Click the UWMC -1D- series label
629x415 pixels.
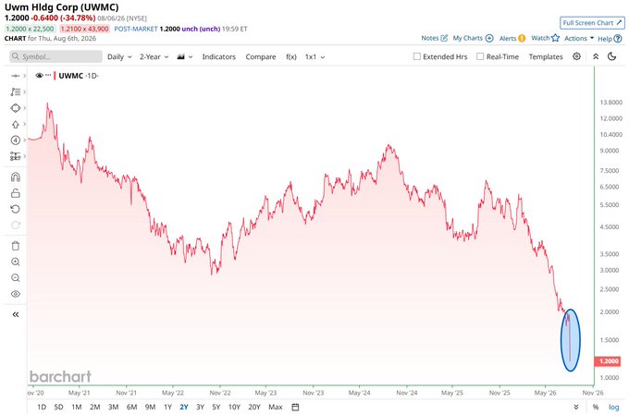[79, 76]
